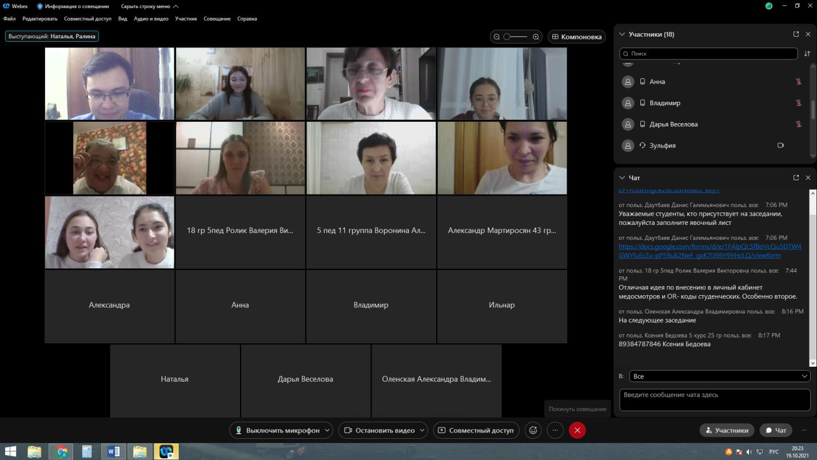Click the chat scrollbar up arrow
817x460 pixels.
tap(813, 193)
